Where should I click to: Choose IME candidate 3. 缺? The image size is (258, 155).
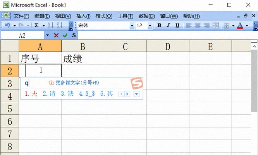(x=67, y=94)
